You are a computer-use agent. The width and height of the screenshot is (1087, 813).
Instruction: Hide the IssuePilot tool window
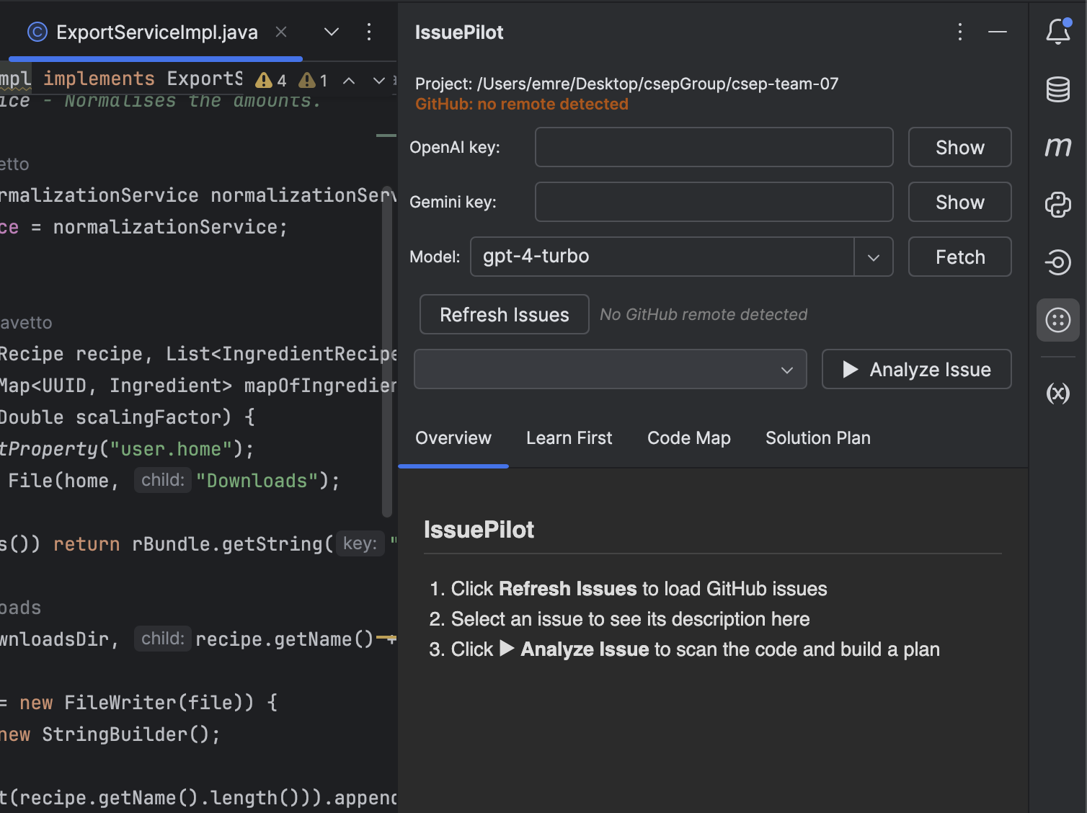pyautogui.click(x=998, y=32)
